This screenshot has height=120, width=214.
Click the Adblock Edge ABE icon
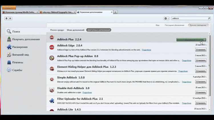[52, 47]
